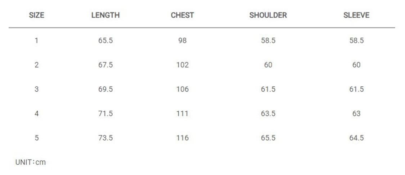Click chest value 111

tap(182, 114)
